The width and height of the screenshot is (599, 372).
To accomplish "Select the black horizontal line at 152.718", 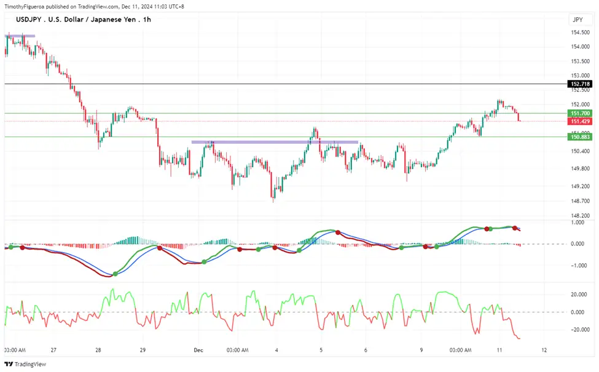I will [x=286, y=84].
